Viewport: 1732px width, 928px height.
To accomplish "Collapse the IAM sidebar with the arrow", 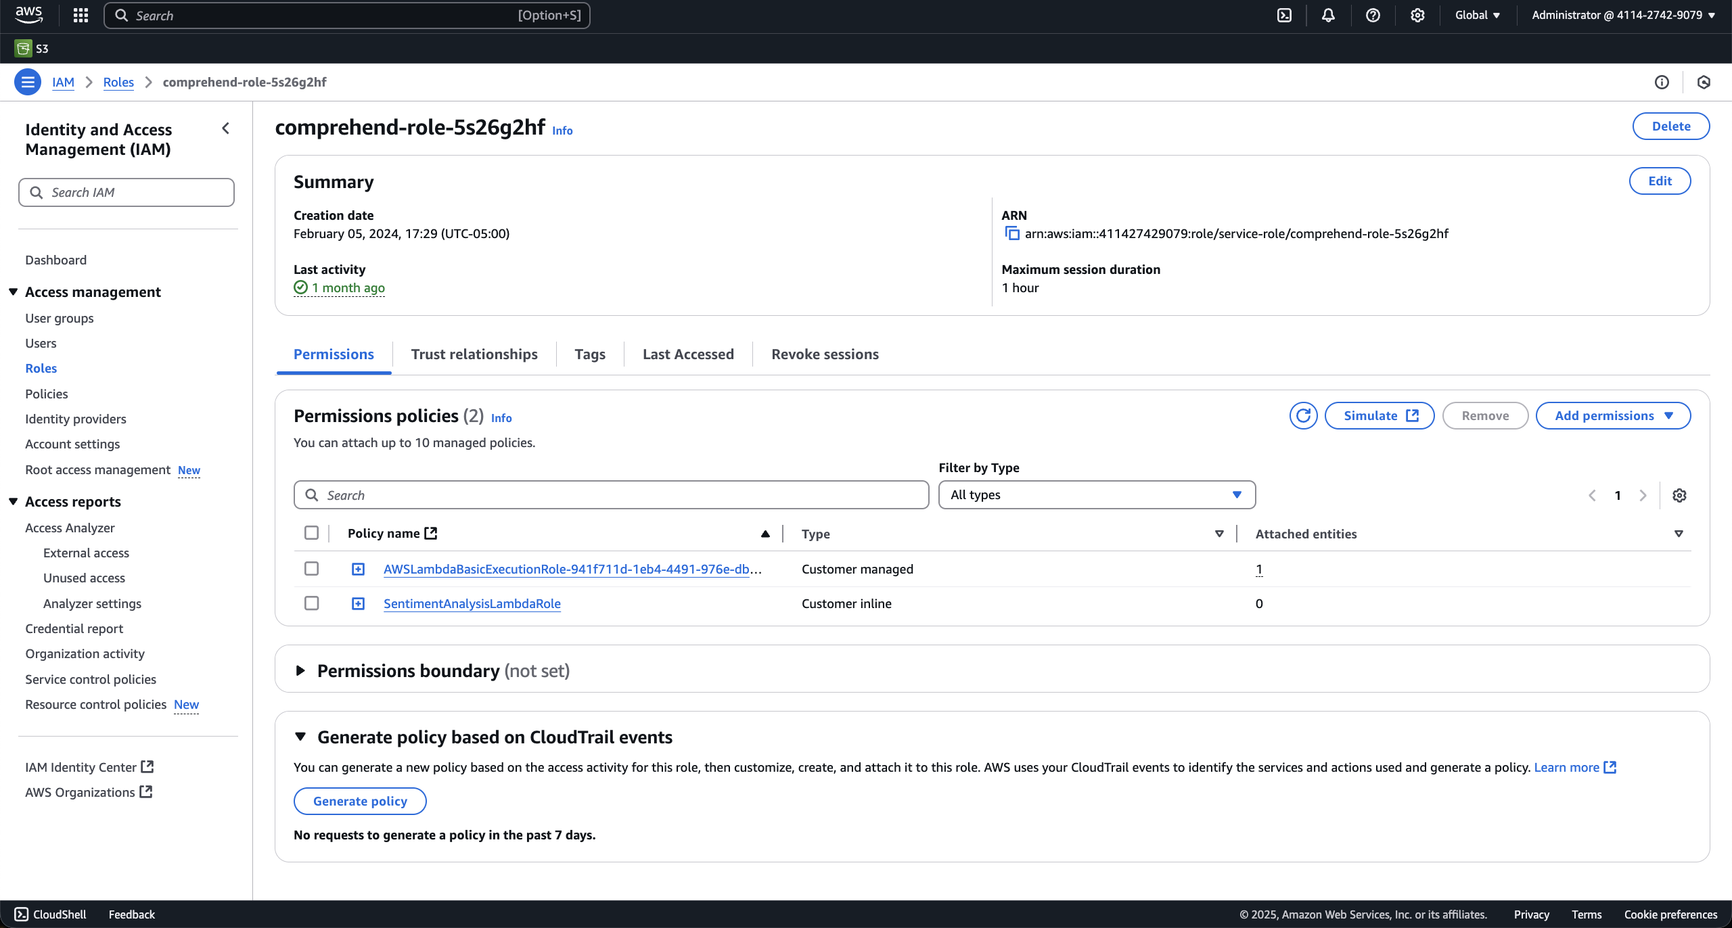I will [x=226, y=129].
